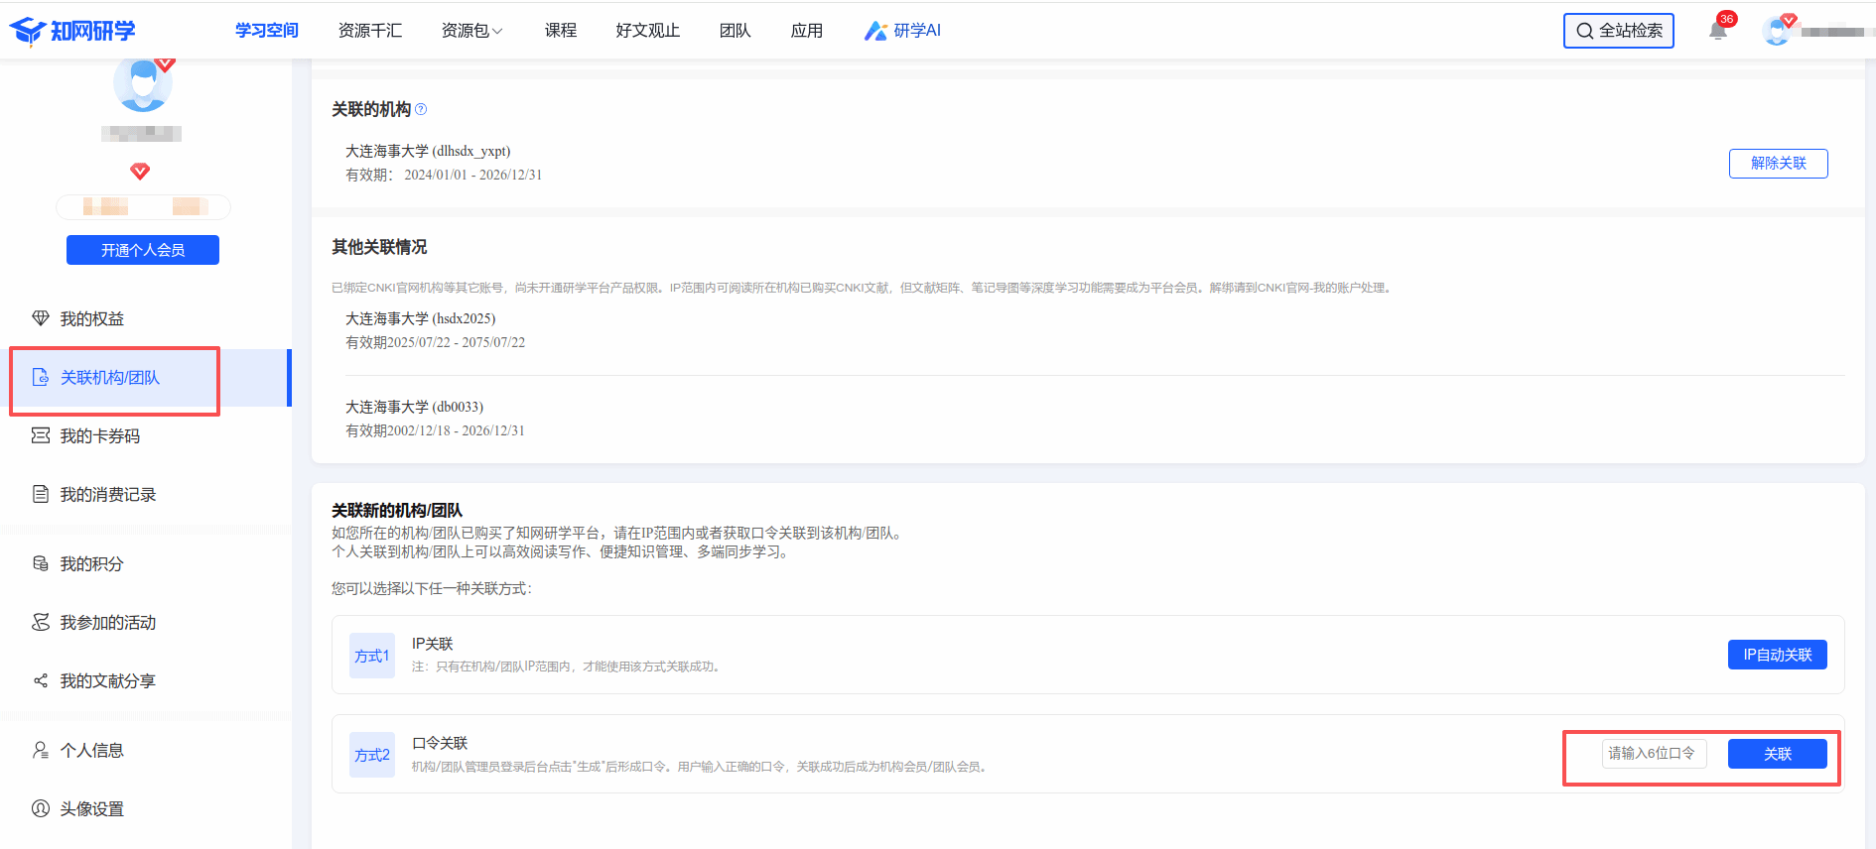This screenshot has height=849, width=1876.
Task: Open the 学习空间 tab
Action: (x=266, y=31)
